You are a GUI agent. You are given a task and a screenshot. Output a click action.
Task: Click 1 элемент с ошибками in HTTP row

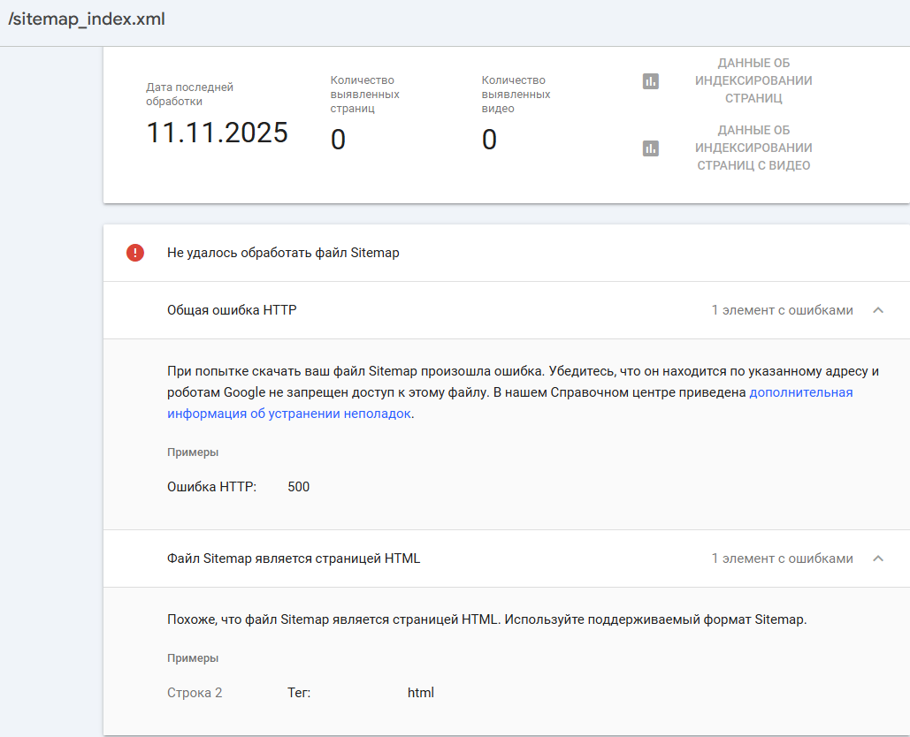click(x=783, y=310)
